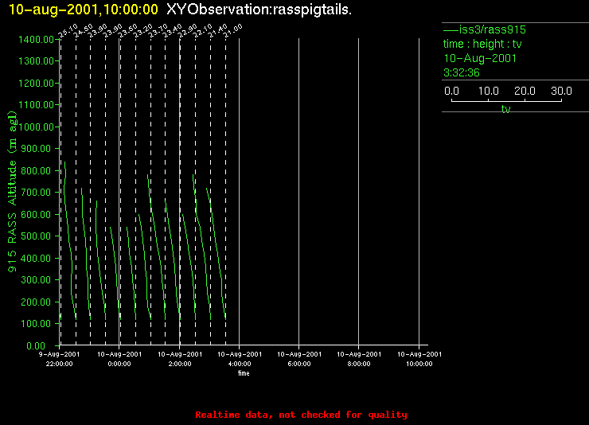Click the yellow '10-aug-2001,10:00:00' title timestamp
The width and height of the screenshot is (589, 425).
(83, 10)
